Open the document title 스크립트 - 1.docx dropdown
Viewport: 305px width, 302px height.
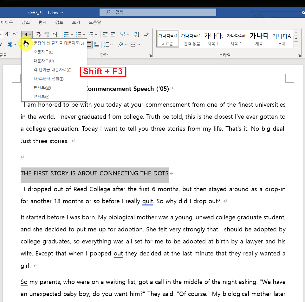click(x=46, y=13)
